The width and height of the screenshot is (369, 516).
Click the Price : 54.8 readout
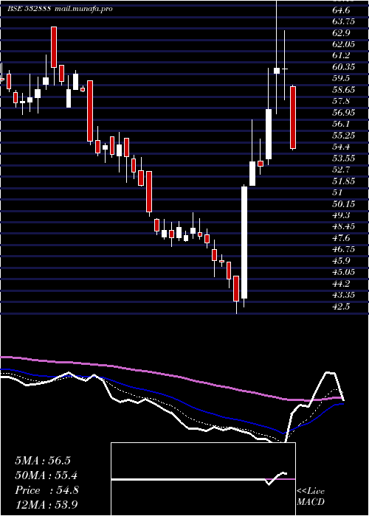point(46,490)
